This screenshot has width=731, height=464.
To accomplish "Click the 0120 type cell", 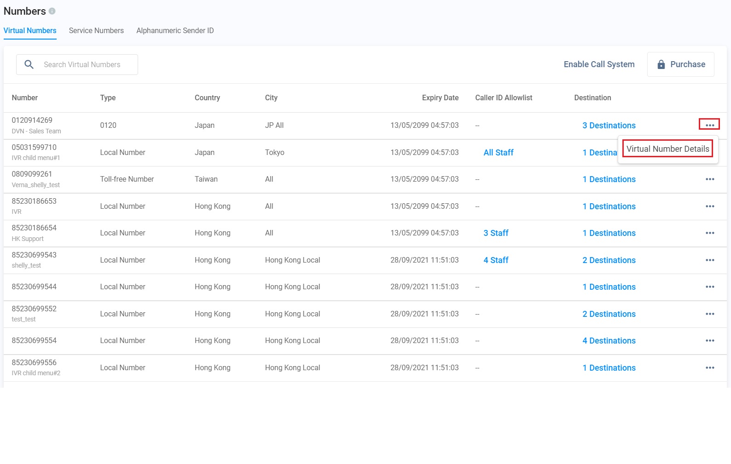I will click(108, 126).
